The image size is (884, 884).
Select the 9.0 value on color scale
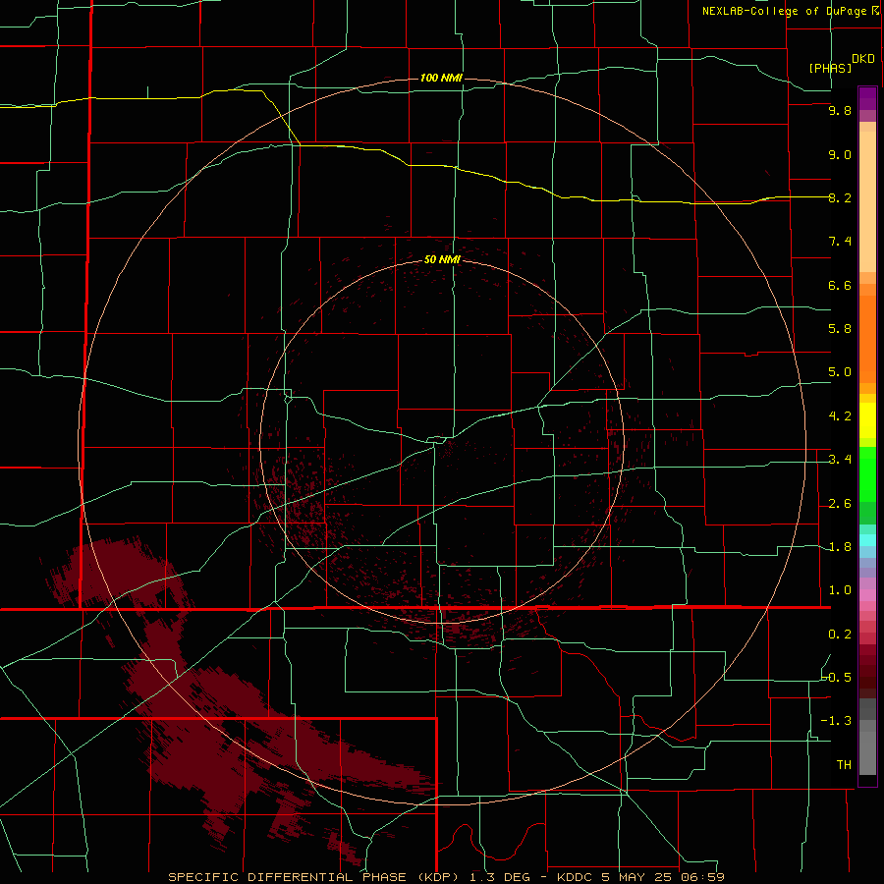[x=840, y=154]
